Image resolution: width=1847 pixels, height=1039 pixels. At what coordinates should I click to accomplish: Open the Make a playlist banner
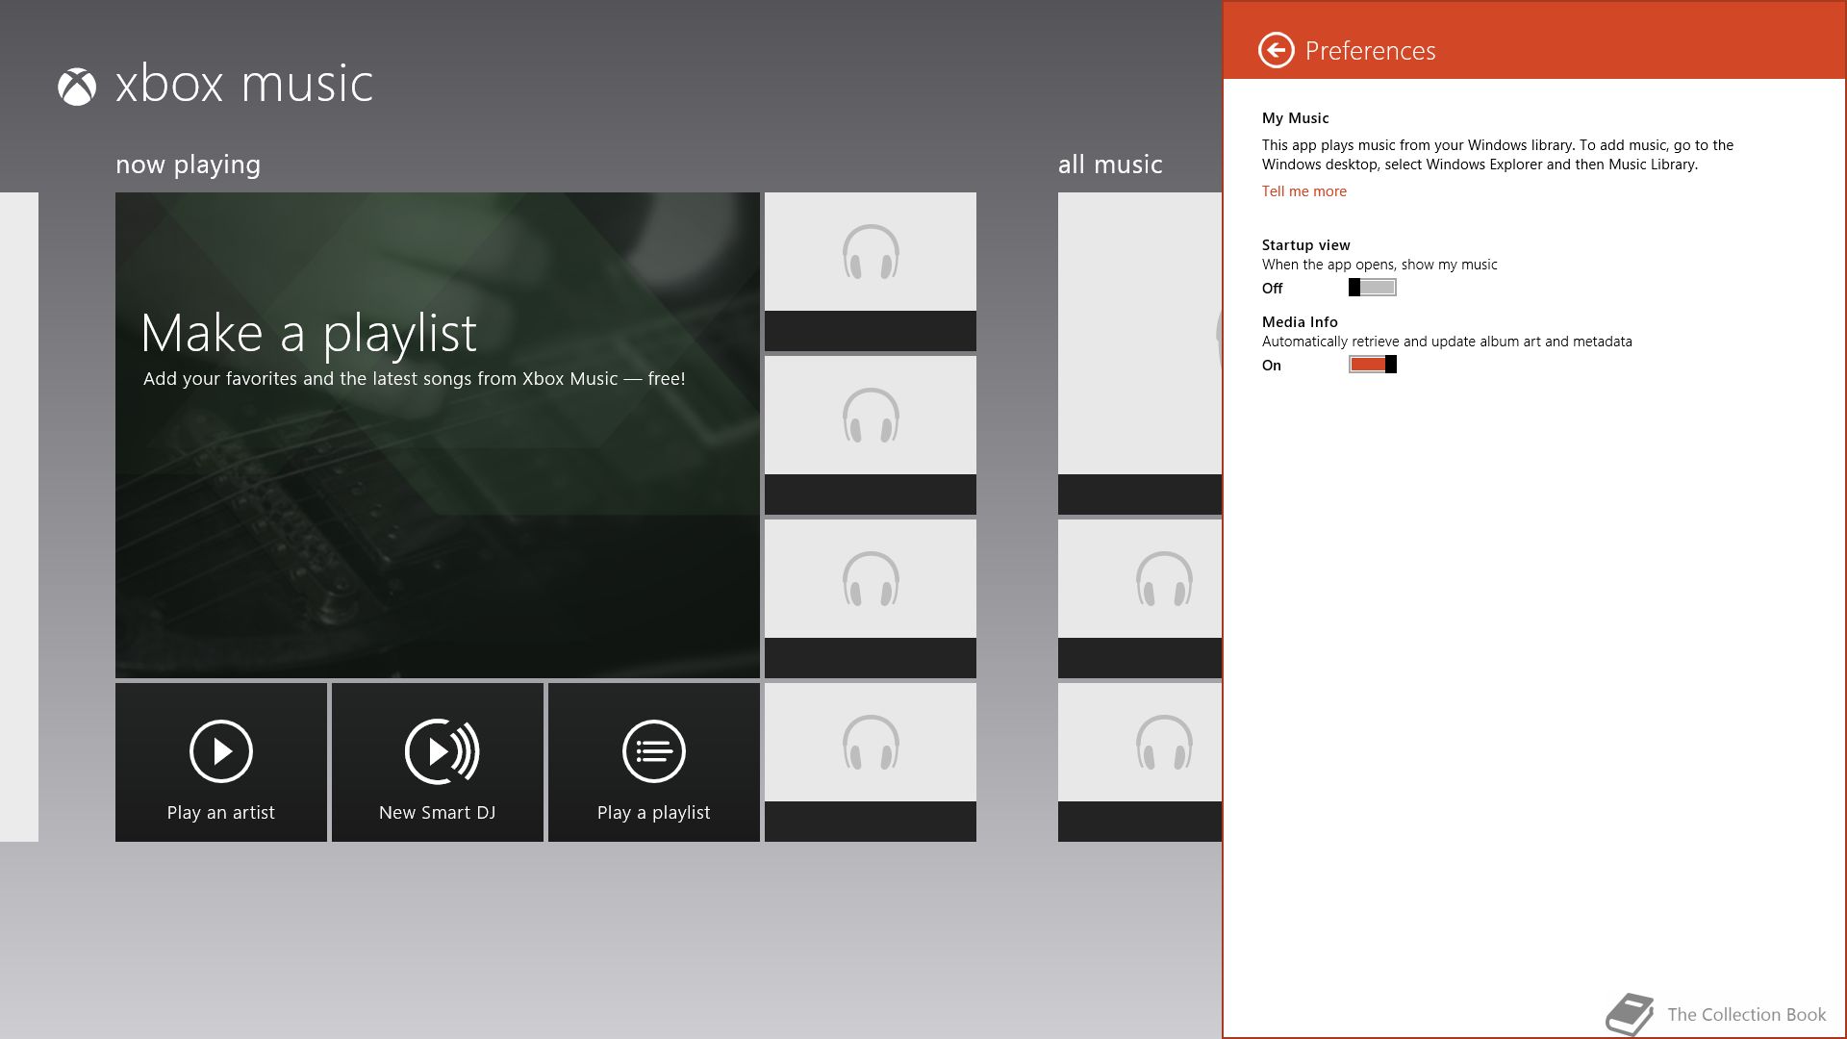coord(438,435)
